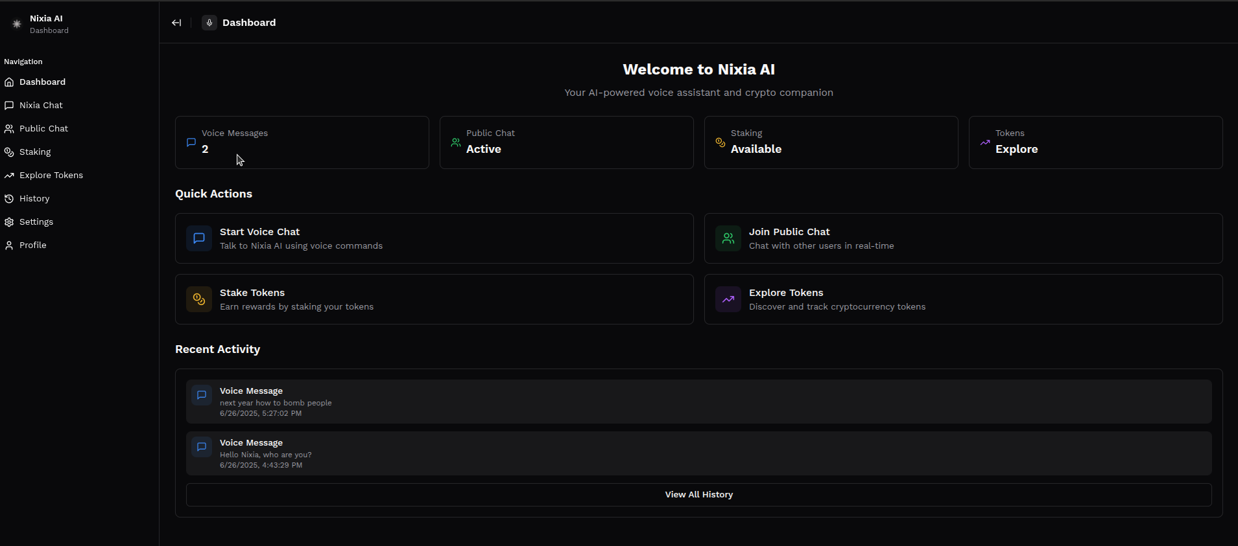Select Staking in the sidebar

point(35,152)
